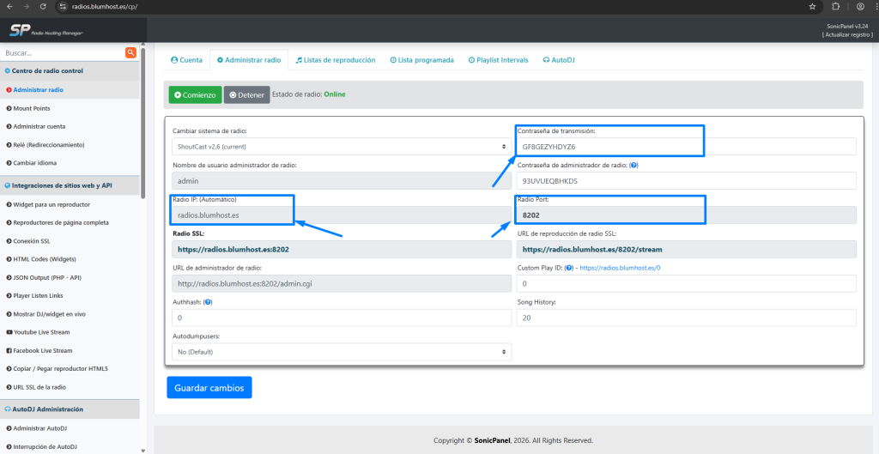Expand the Autodumpusers dropdown
The height and width of the screenshot is (454, 879).
pyautogui.click(x=342, y=352)
